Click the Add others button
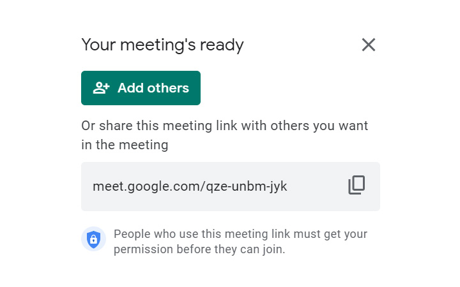Screen dimensions: 460x287 [141, 88]
